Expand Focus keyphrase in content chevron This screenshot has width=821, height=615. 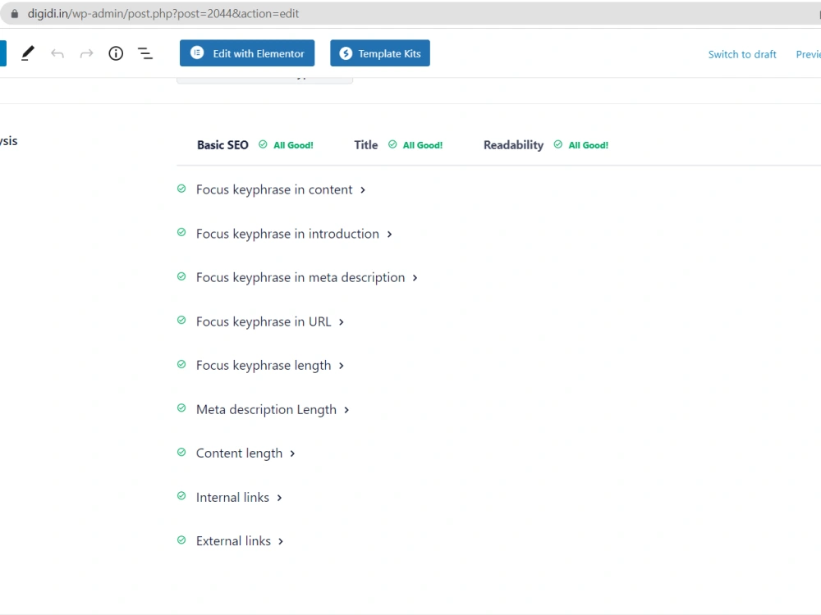[362, 190]
